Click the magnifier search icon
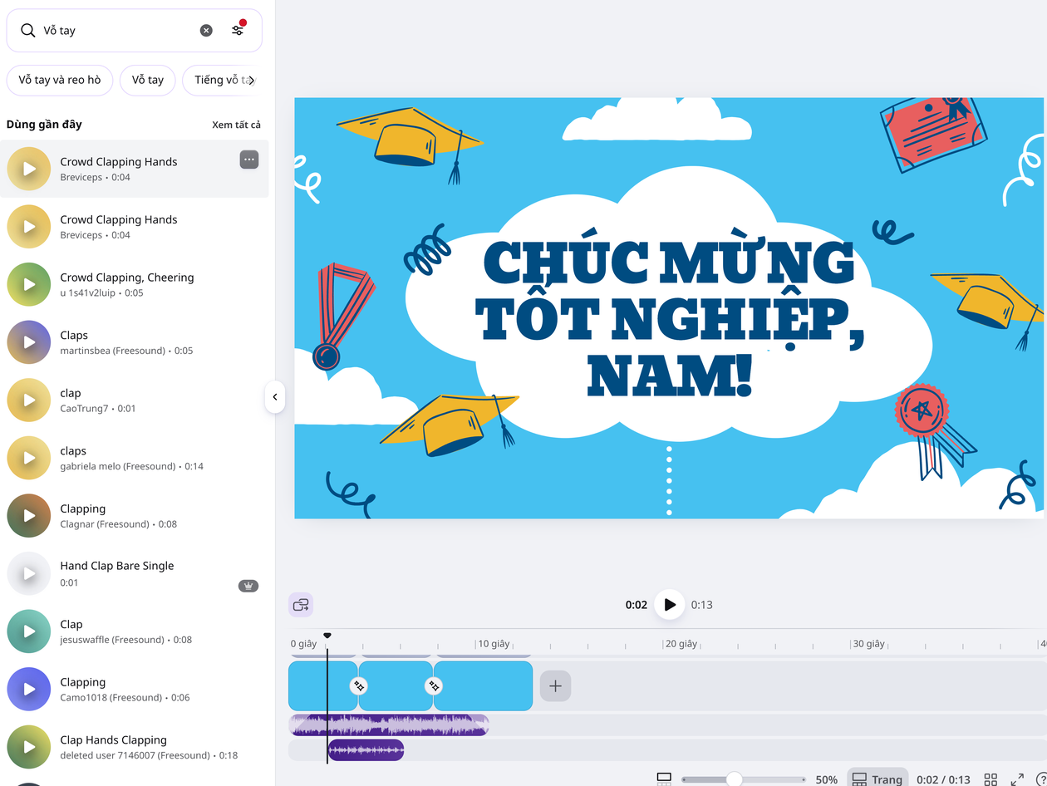The height and width of the screenshot is (786, 1047). 28,31
